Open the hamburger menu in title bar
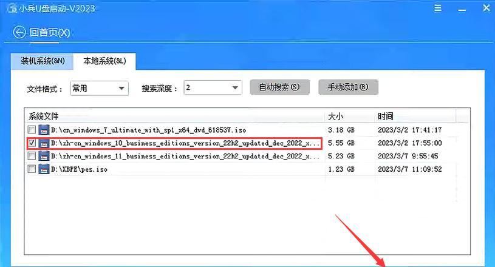Viewport: 495px width, 267px height. point(437,8)
